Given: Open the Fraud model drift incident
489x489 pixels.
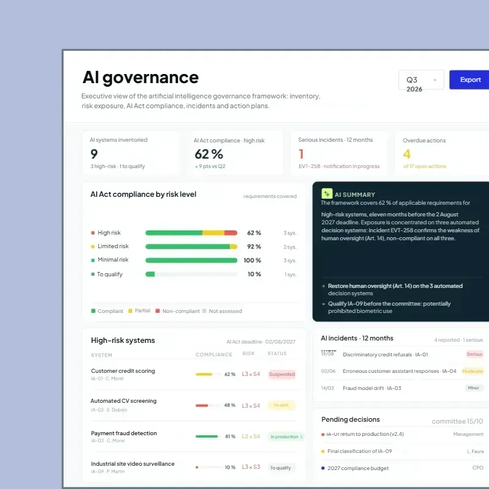Looking at the screenshot, I should [402, 388].
